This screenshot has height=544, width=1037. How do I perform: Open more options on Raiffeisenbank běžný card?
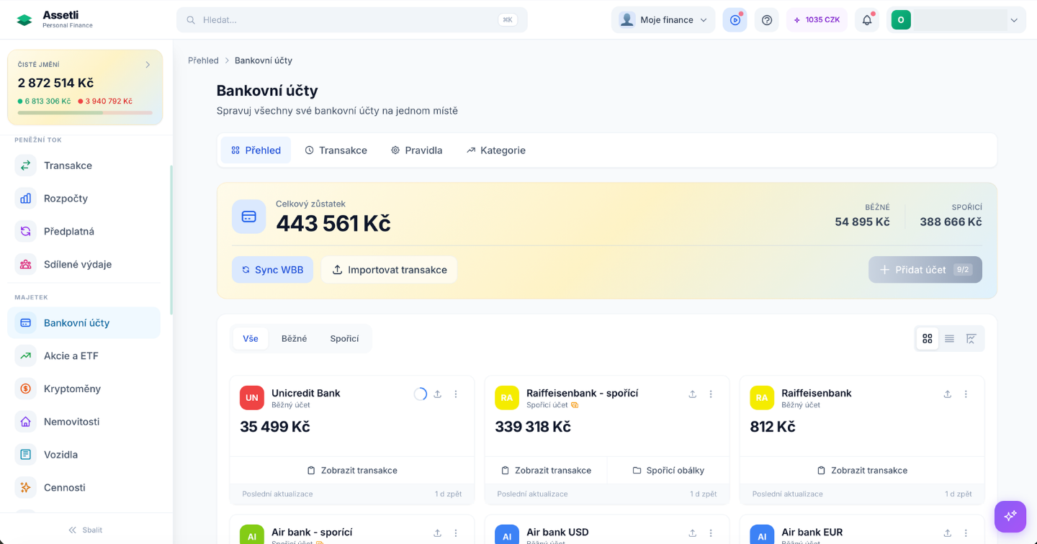966,394
